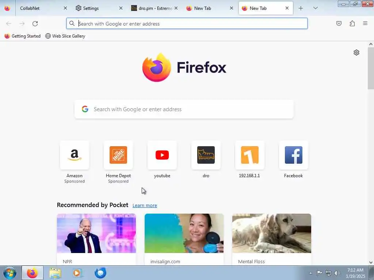Image resolution: width=374 pixels, height=280 pixels.
Task: Close the CollabNet tab
Action: (x=65, y=8)
